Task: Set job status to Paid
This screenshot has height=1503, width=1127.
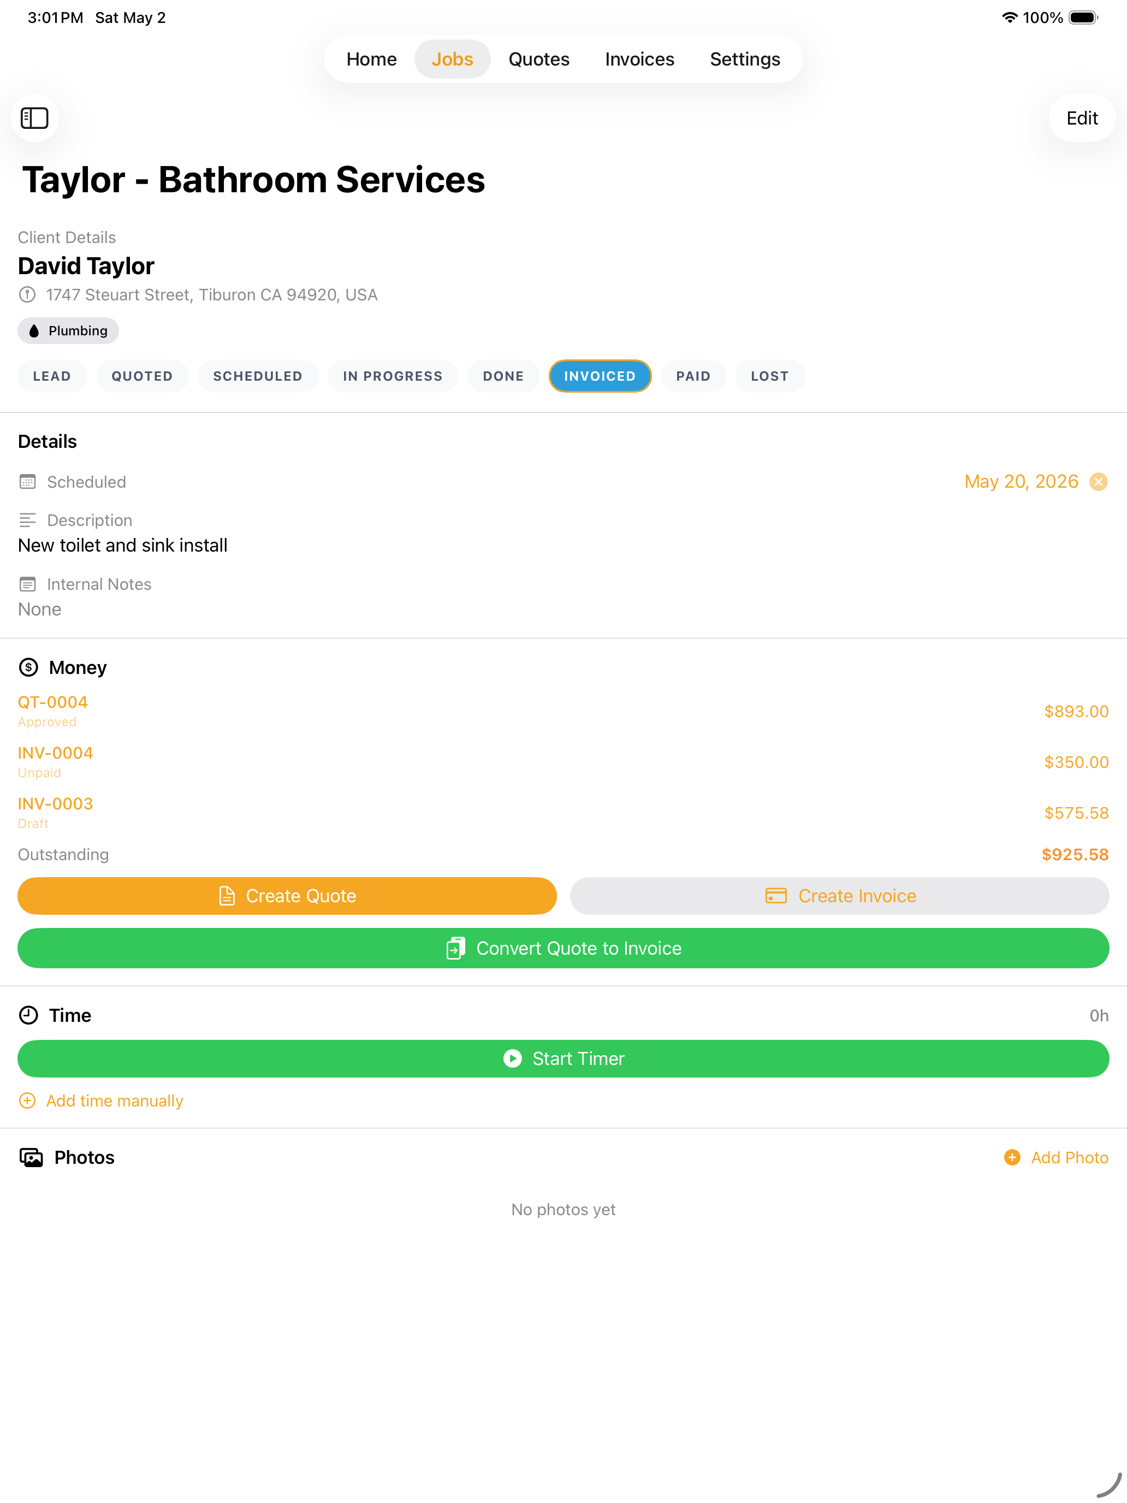Action: point(693,376)
